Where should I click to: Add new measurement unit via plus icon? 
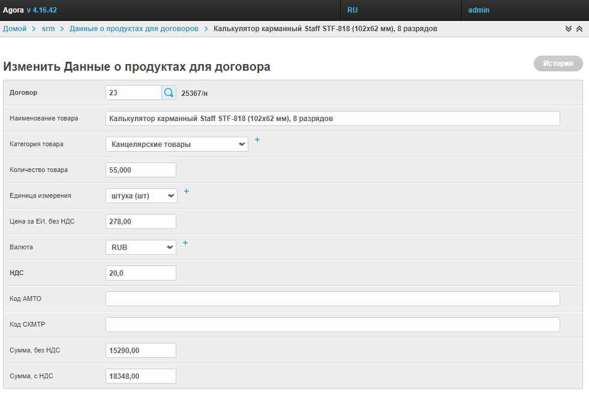(186, 191)
